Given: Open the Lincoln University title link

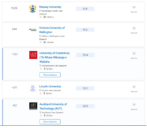Looking at the screenshot, I should (x=50, y=86).
